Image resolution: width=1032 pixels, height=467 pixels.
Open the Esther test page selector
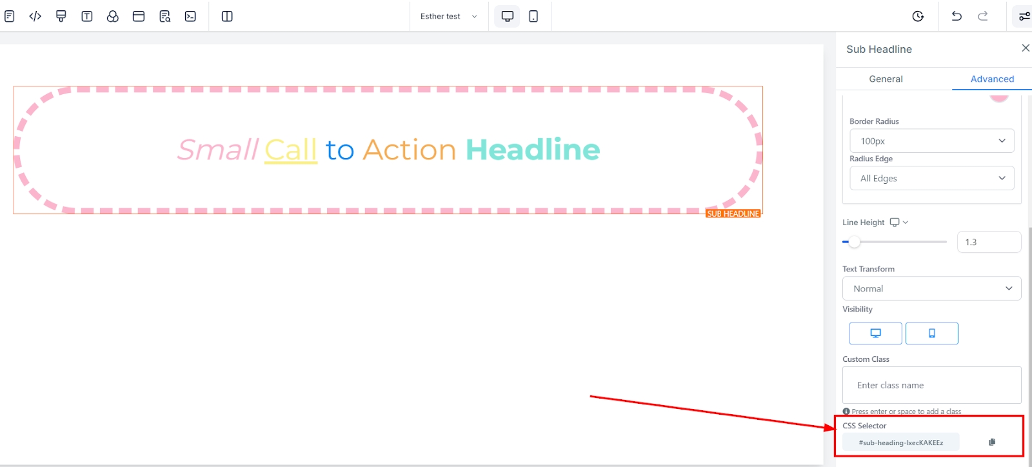448,16
